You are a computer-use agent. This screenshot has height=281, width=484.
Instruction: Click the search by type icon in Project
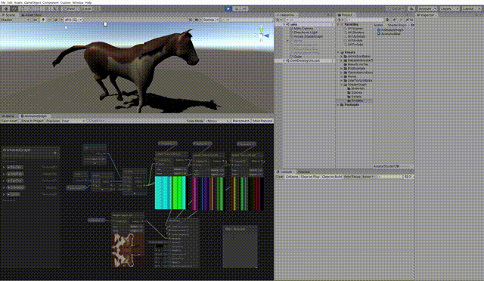click(388, 20)
